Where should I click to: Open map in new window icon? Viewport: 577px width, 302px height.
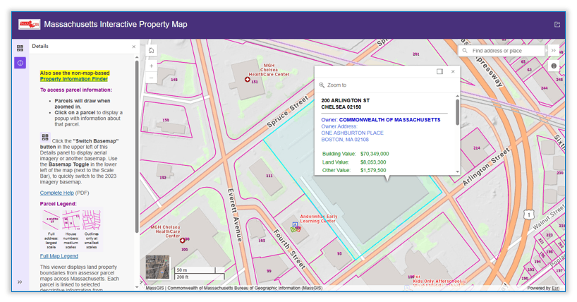[557, 25]
